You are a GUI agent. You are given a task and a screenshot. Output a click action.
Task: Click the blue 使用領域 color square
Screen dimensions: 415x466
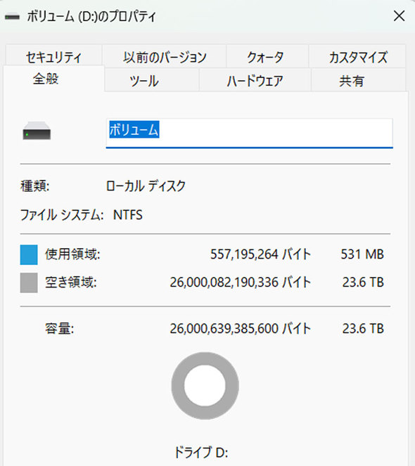pyautogui.click(x=29, y=254)
